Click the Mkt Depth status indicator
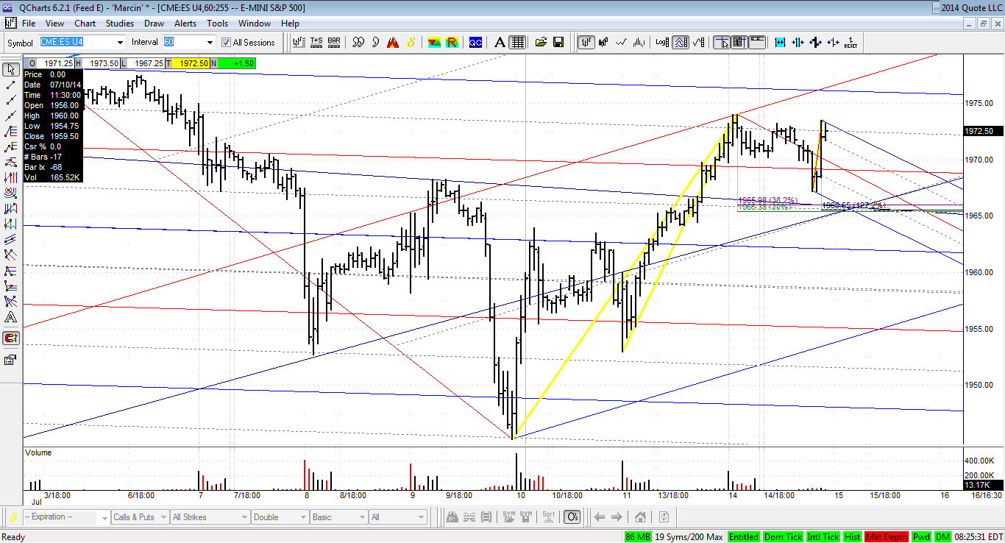 pyautogui.click(x=887, y=537)
